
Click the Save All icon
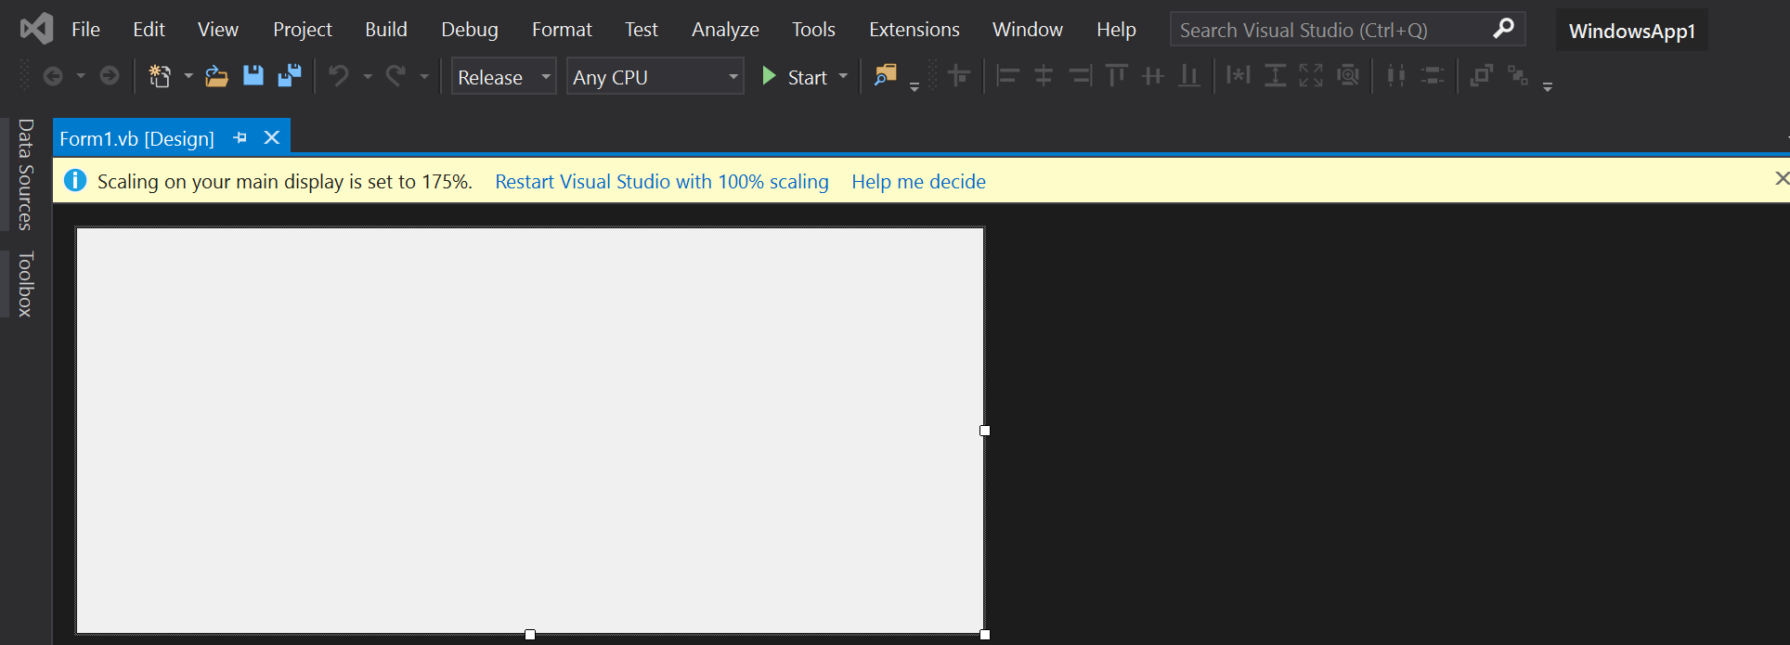290,76
